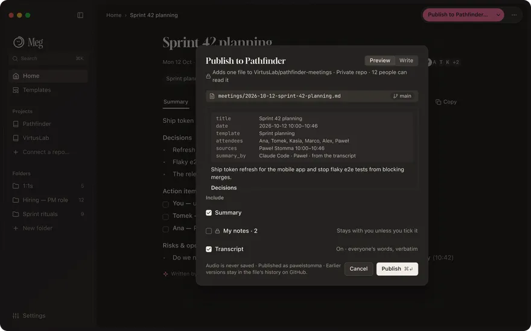Select the Summary tab in the background page
Screen dimensions: 531x331
click(x=176, y=102)
